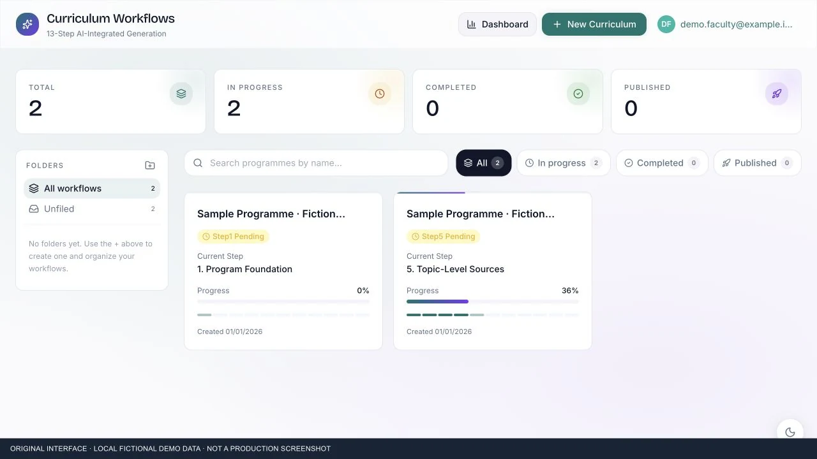Filter by In progress
817x459 pixels.
pyautogui.click(x=564, y=163)
